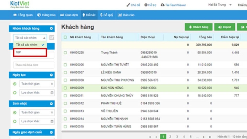Open Toàn thời gian dropdown under Sinh nhật
This screenshot has width=247, height=139.
point(37,112)
